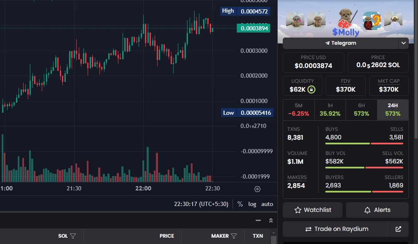
Task: Click the TXN column header
Action: (258, 236)
